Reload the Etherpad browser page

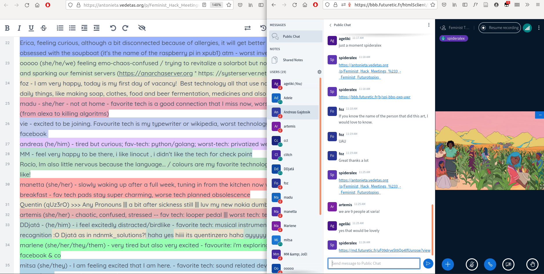27,5
